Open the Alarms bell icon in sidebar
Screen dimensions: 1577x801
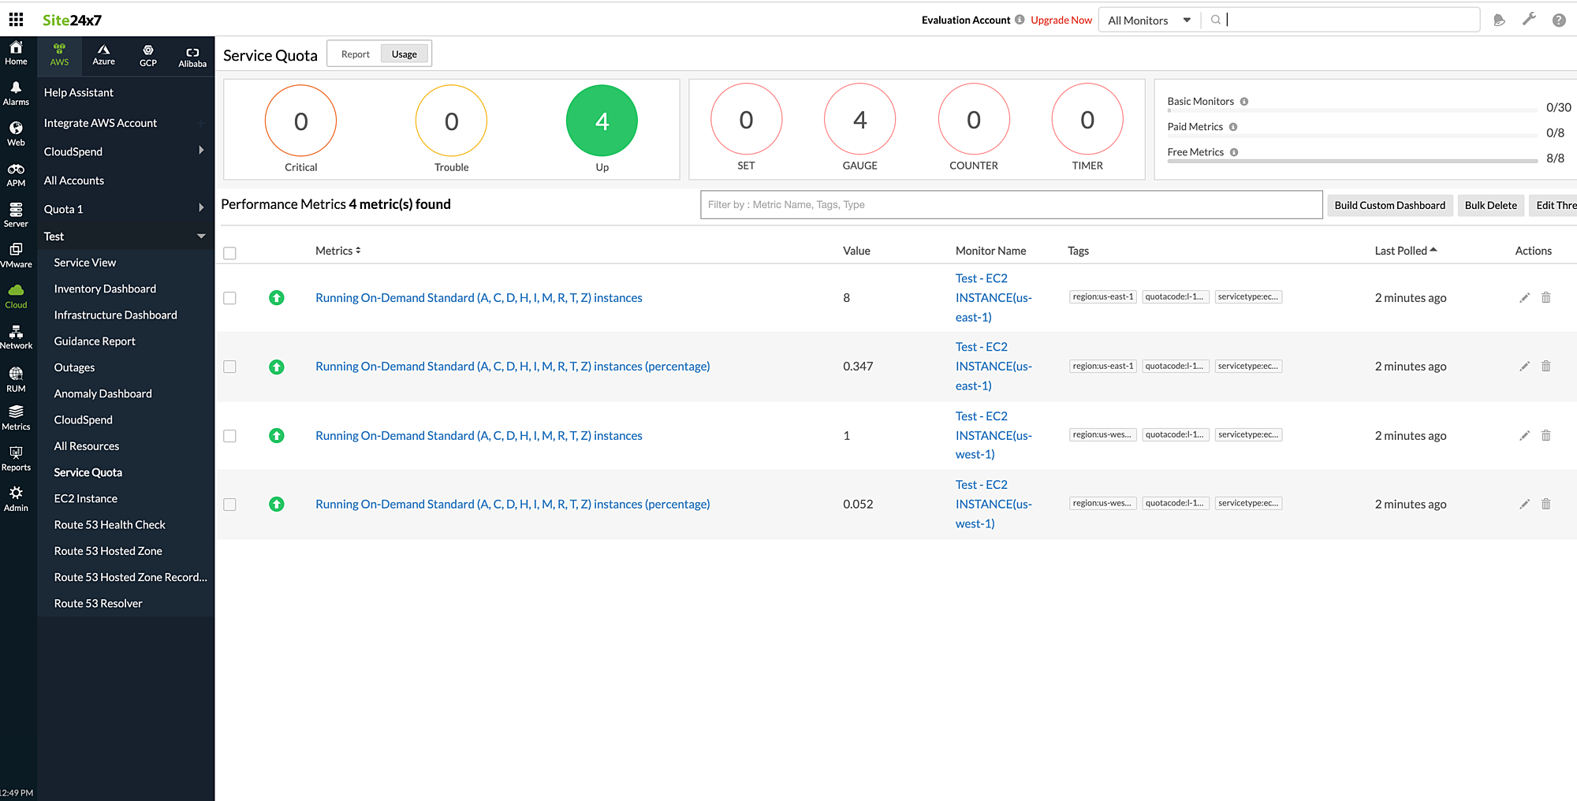[16, 93]
